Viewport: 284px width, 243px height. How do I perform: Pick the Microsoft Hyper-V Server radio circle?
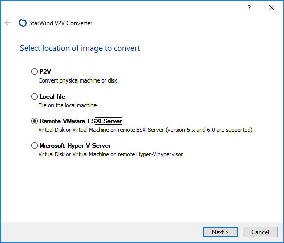click(34, 145)
